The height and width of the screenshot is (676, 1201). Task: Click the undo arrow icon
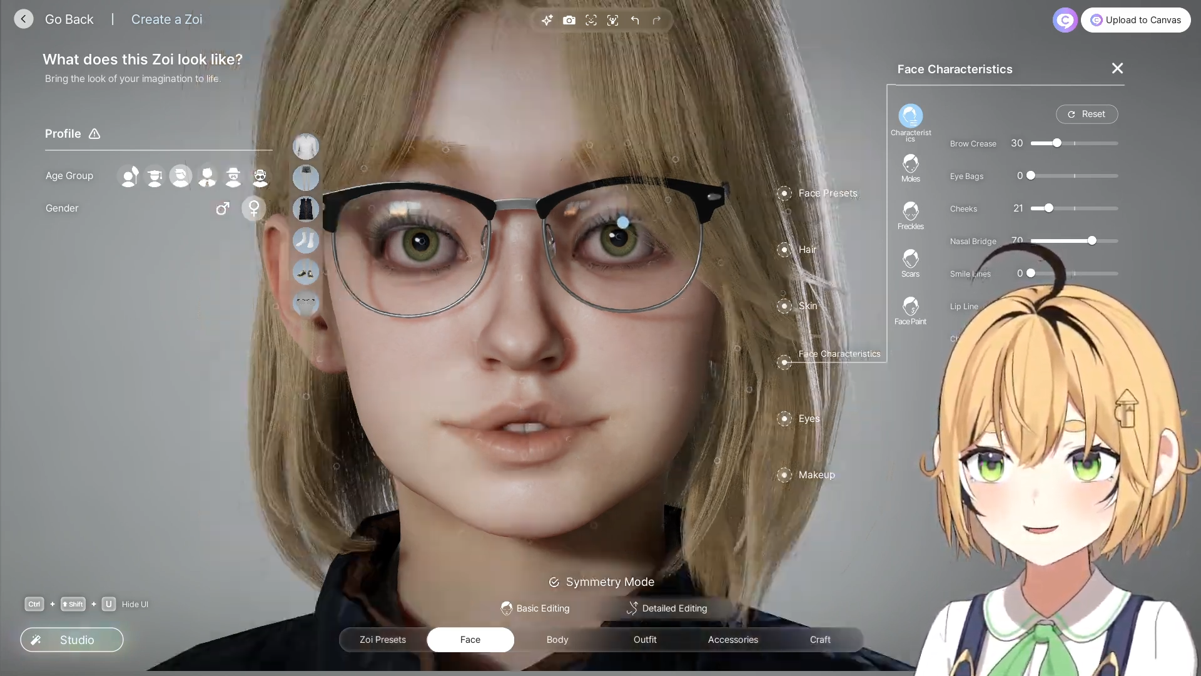coord(635,20)
